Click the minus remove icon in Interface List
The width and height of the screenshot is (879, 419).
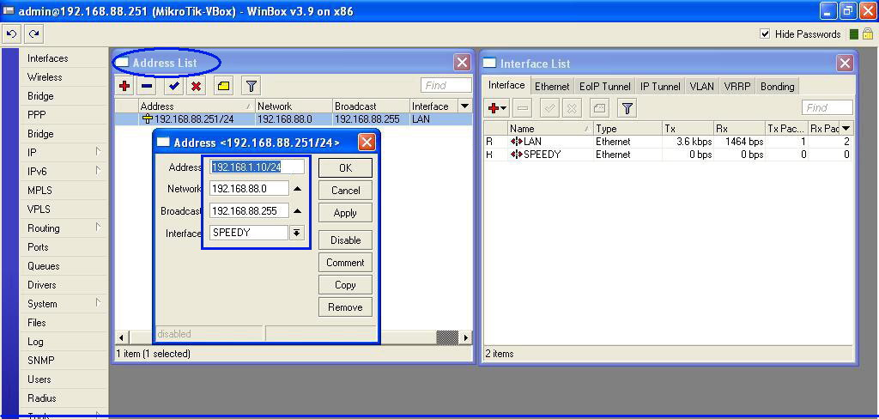522,107
